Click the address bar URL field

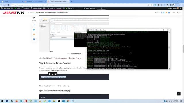pos(78,5)
